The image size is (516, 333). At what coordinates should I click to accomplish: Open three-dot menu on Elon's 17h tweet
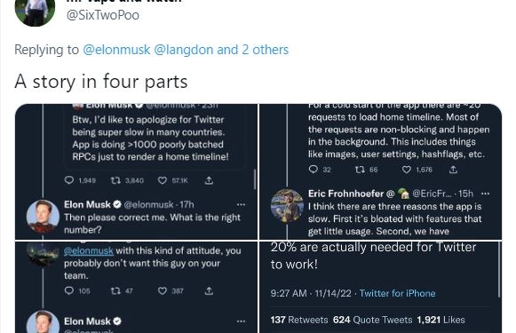[x=242, y=204]
